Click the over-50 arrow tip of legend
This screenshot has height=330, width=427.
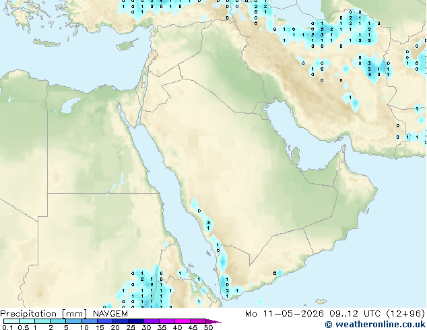pos(213,321)
